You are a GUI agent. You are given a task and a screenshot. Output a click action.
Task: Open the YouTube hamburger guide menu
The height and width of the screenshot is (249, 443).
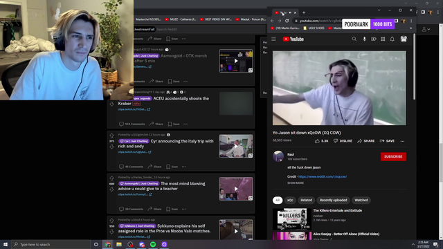(273, 39)
